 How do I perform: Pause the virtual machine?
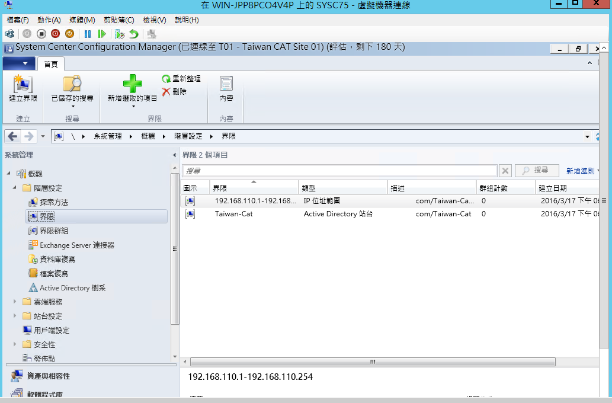(88, 34)
